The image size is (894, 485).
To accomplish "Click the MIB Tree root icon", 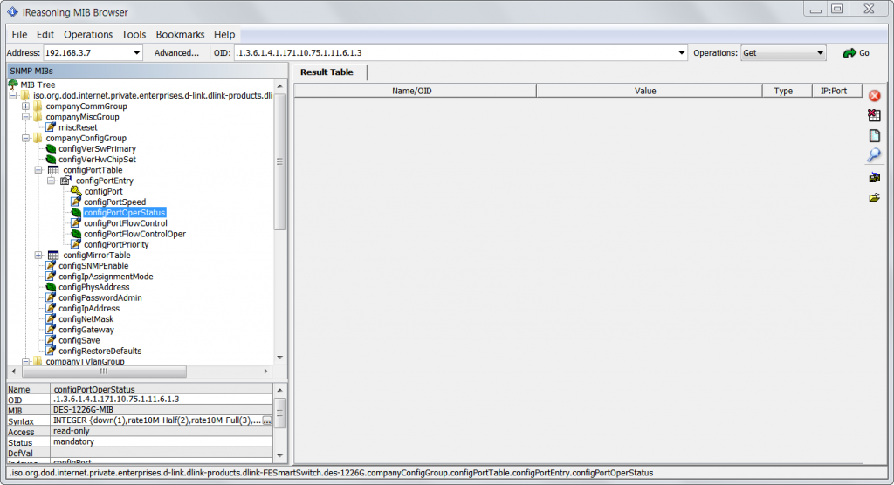I will [13, 85].
